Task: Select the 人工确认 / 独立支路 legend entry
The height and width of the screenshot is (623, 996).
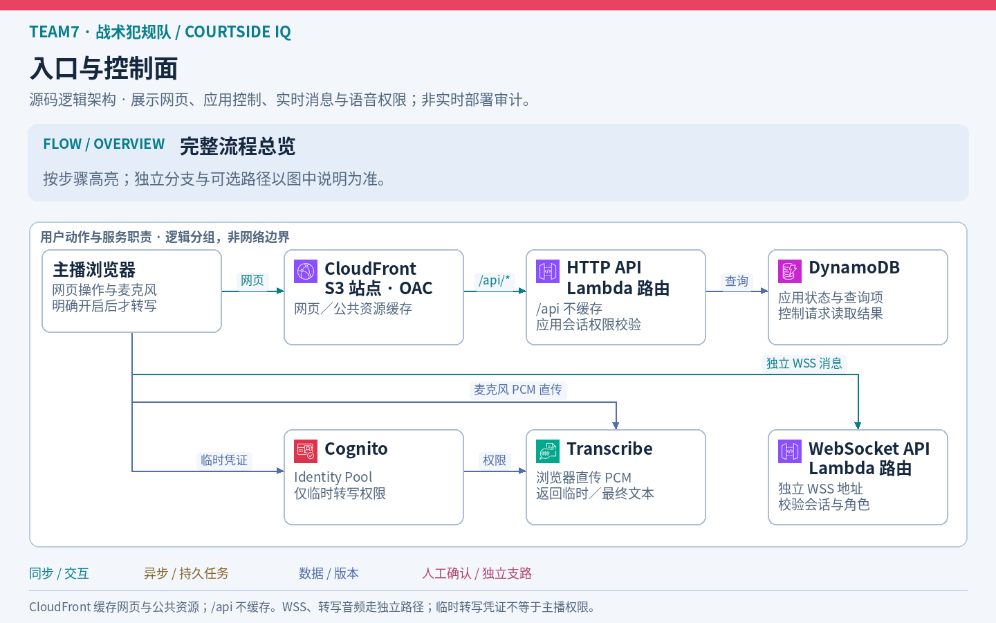Action: [477, 573]
